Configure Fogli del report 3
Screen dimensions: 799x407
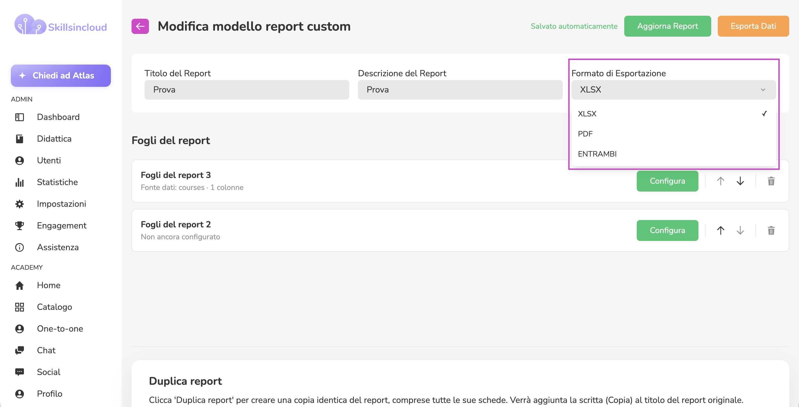[x=667, y=181]
